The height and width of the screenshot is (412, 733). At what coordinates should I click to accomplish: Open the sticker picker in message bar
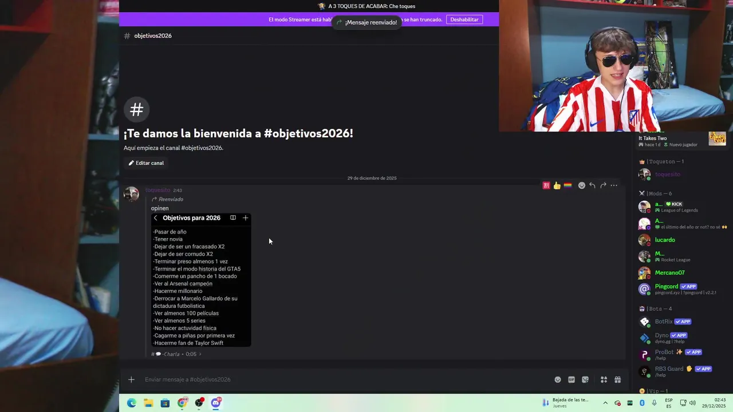coord(585,379)
